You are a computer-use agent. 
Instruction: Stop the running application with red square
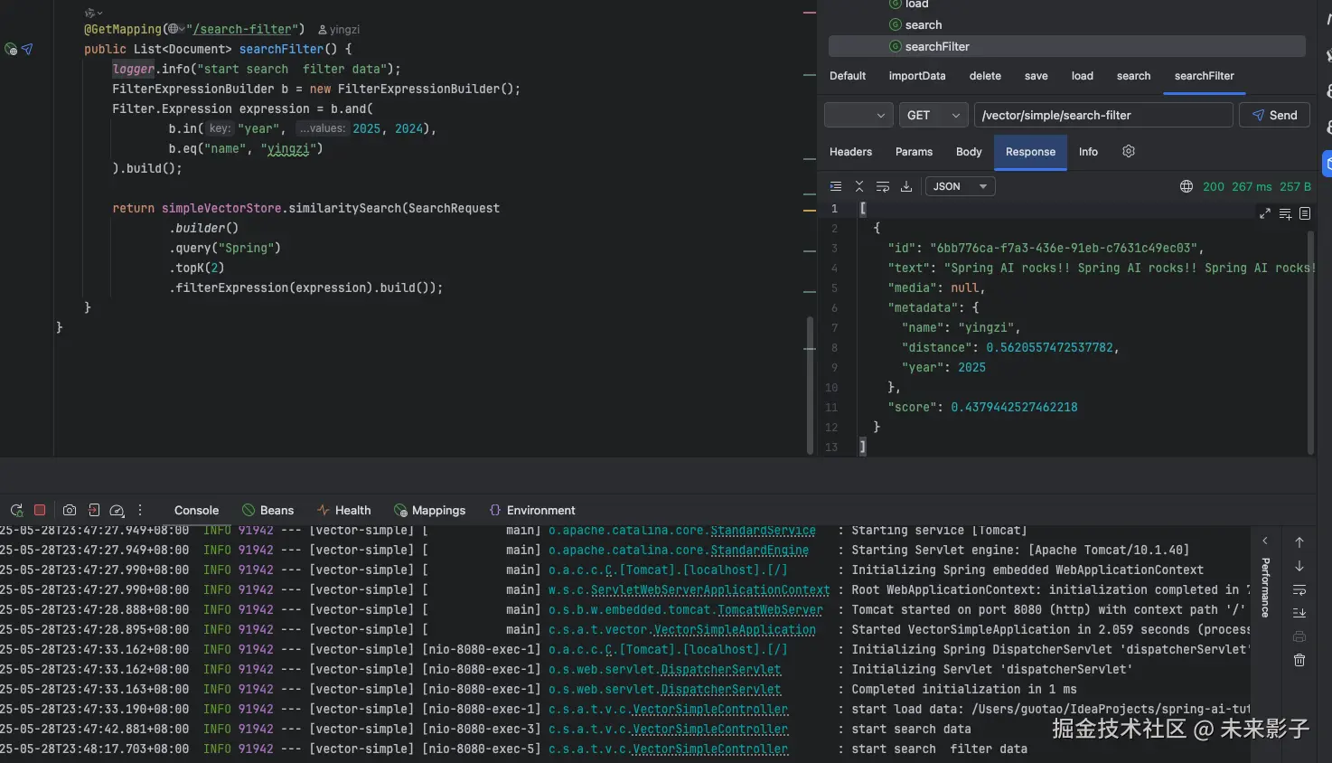point(40,510)
